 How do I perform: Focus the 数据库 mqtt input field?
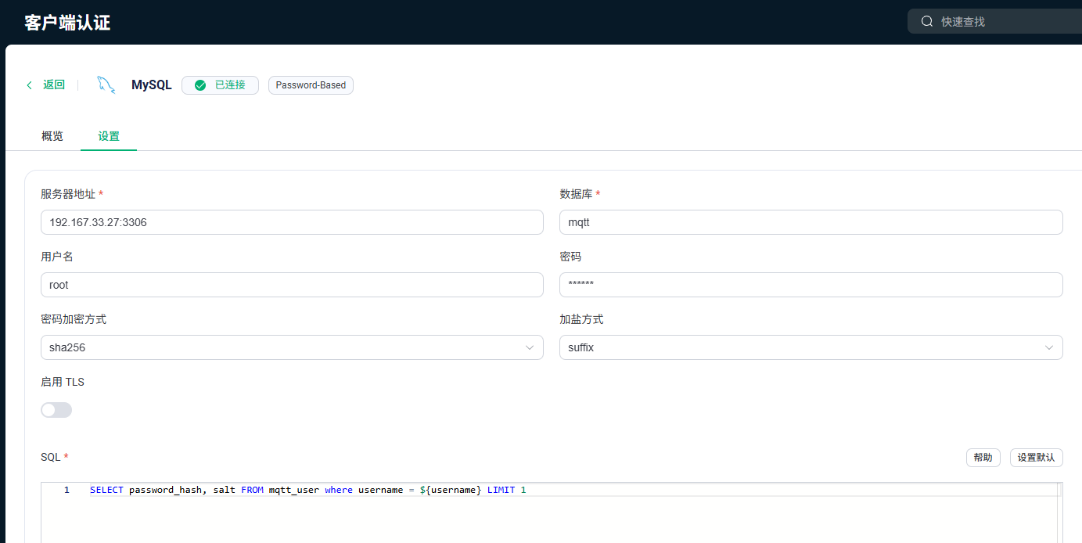coord(811,222)
